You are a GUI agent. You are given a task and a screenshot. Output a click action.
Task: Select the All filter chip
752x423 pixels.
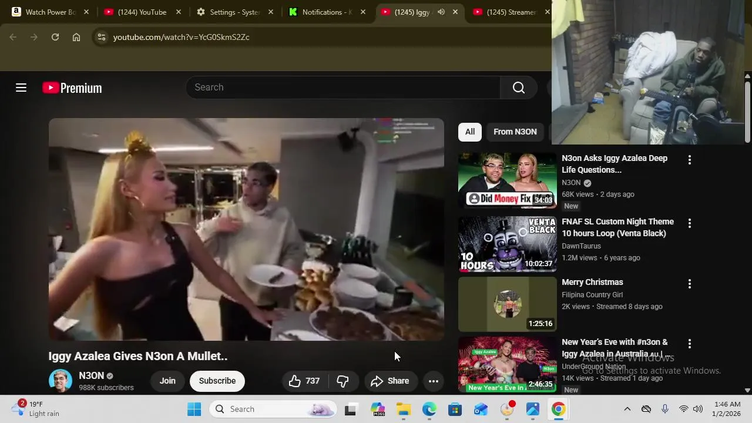[x=470, y=132]
